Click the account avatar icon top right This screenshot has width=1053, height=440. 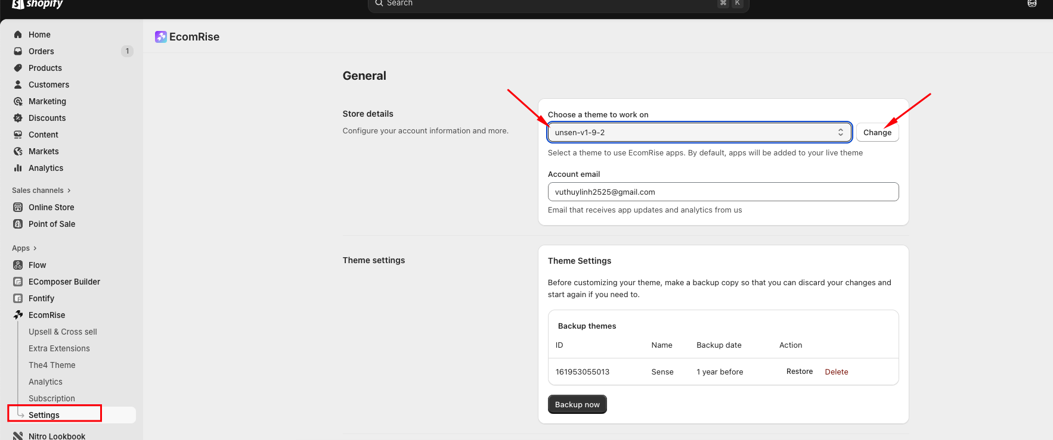coord(1032,3)
